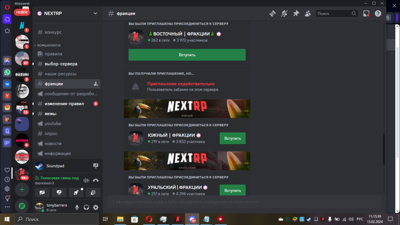Click the NEXTRP УРАЛЬСКИЙ banner image
The height and width of the screenshot is (225, 400).
point(187,161)
